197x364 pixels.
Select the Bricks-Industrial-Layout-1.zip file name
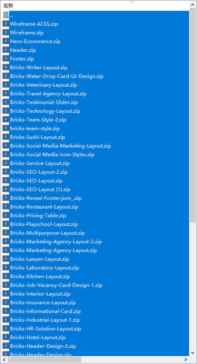[45, 320]
